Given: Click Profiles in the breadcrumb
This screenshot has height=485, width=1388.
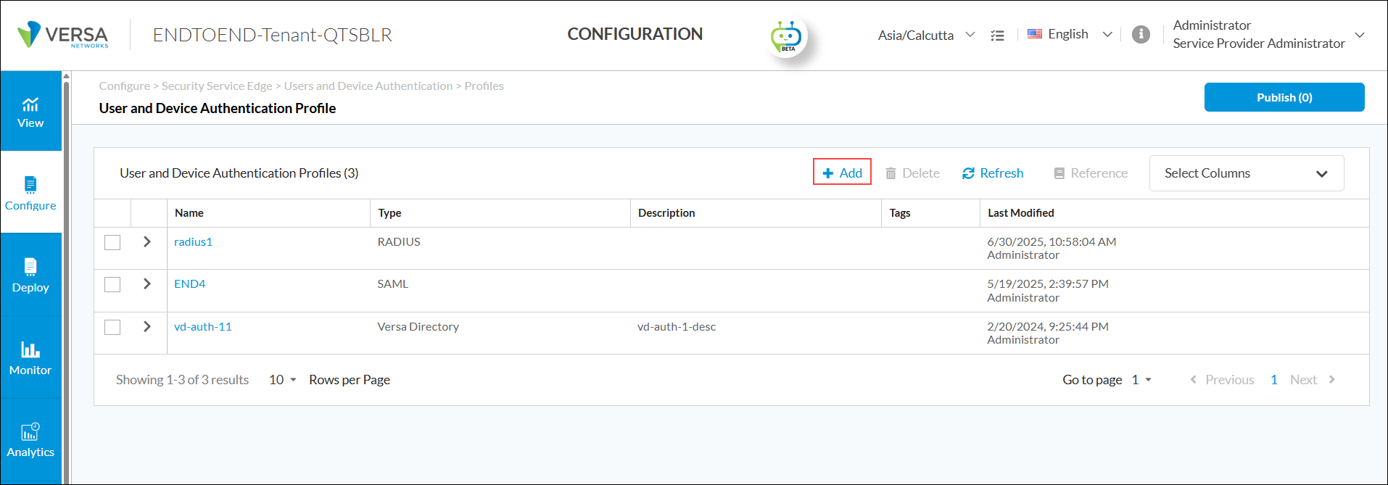Looking at the screenshot, I should (x=484, y=86).
